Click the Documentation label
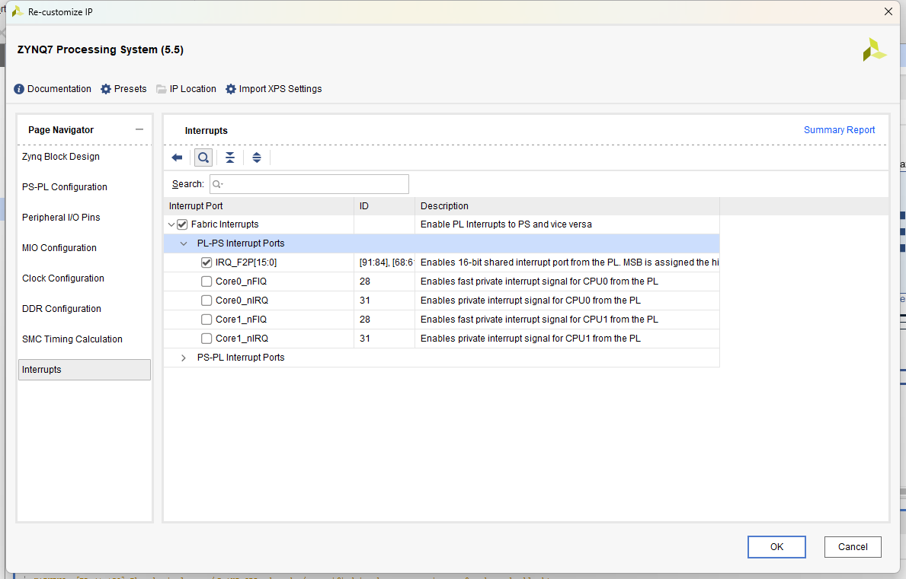This screenshot has width=906, height=579. point(59,89)
